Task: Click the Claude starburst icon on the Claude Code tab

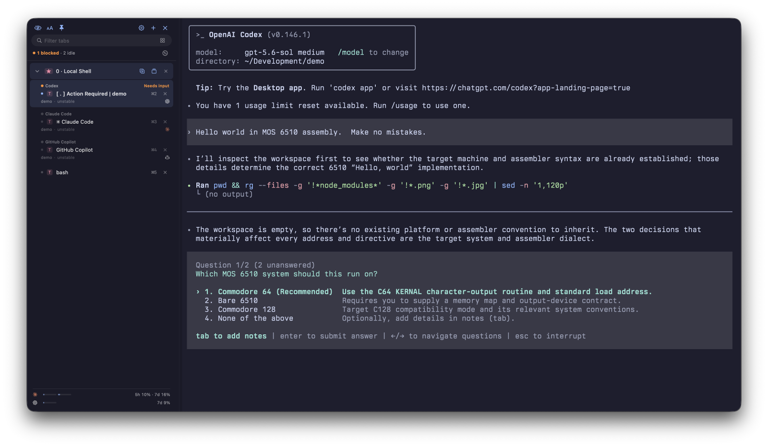Action: 168,129
